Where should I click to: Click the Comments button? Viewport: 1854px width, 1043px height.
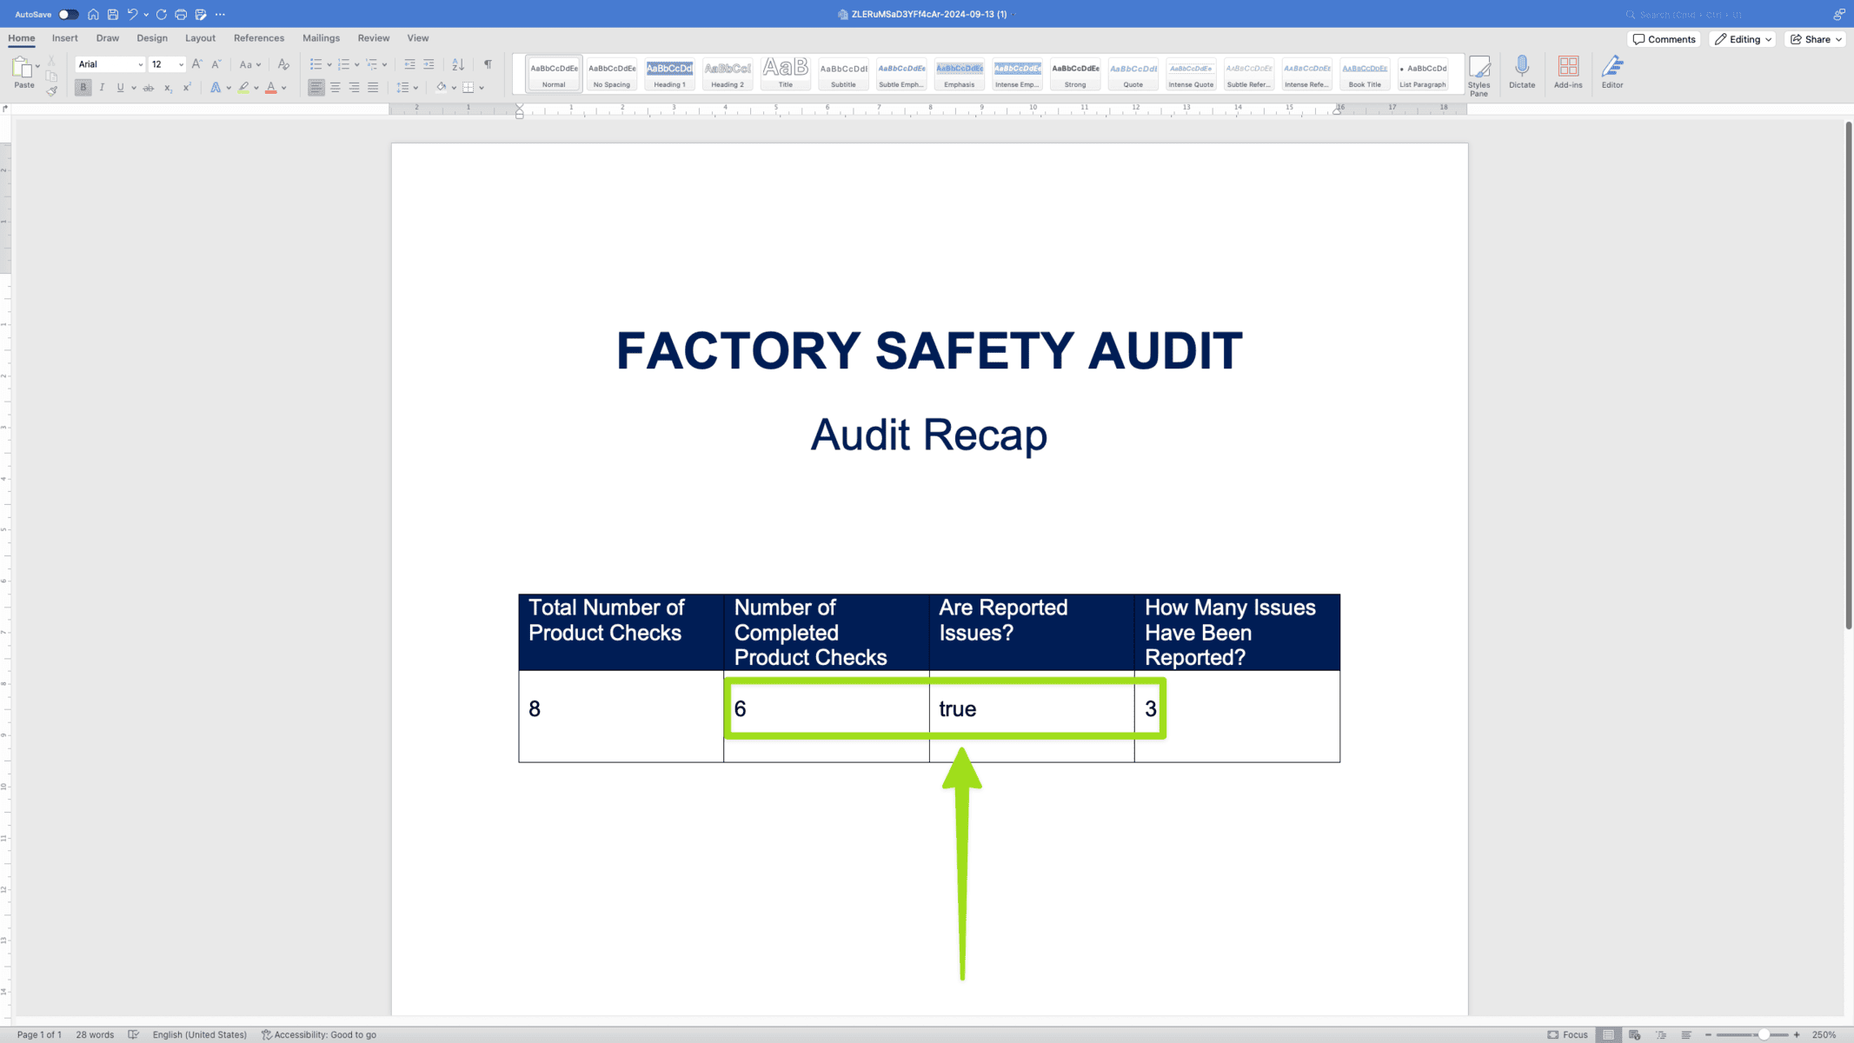pyautogui.click(x=1664, y=39)
